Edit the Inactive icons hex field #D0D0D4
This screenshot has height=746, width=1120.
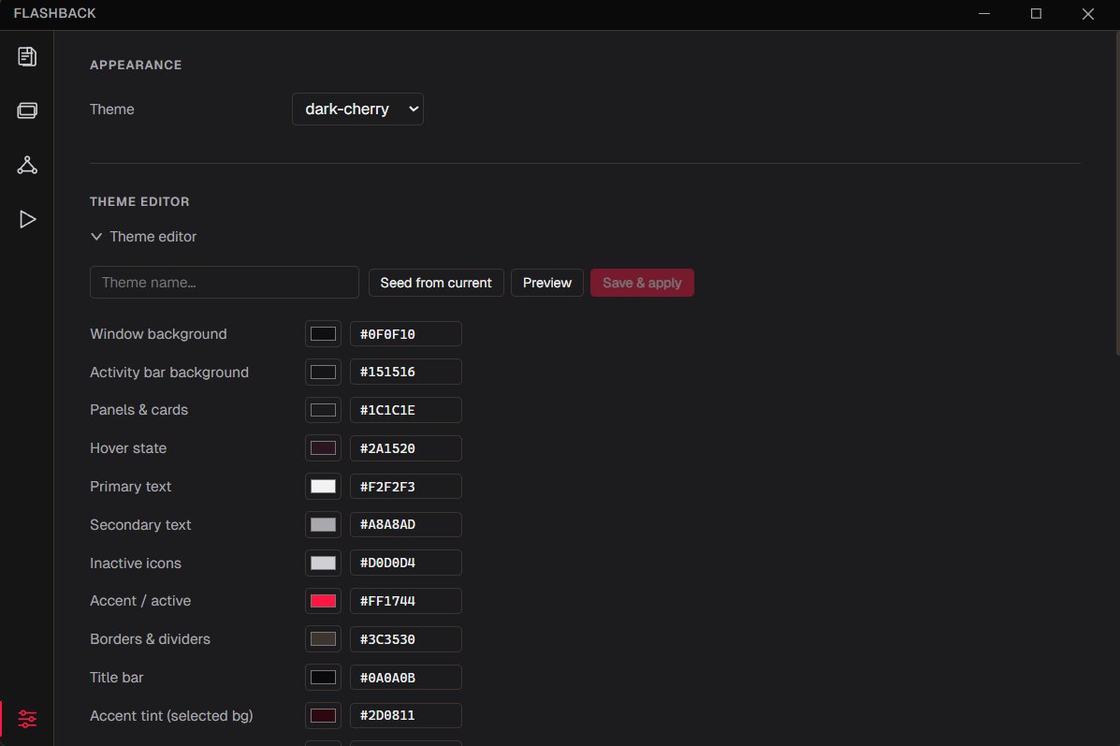click(x=406, y=563)
